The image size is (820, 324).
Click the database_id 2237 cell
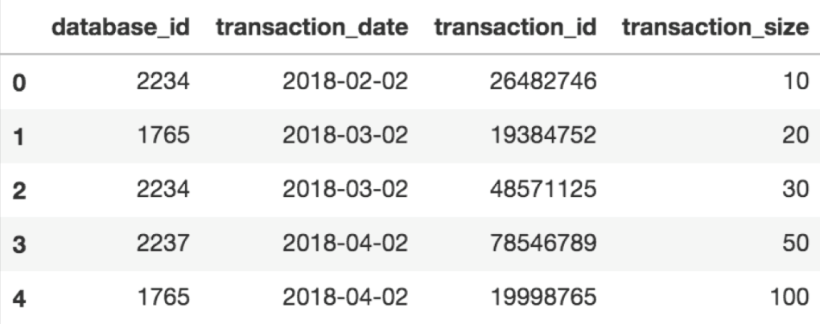(163, 243)
